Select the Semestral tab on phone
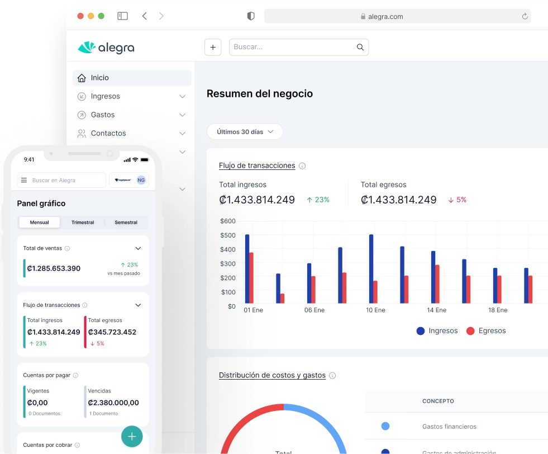The height and width of the screenshot is (454, 548). coord(126,223)
